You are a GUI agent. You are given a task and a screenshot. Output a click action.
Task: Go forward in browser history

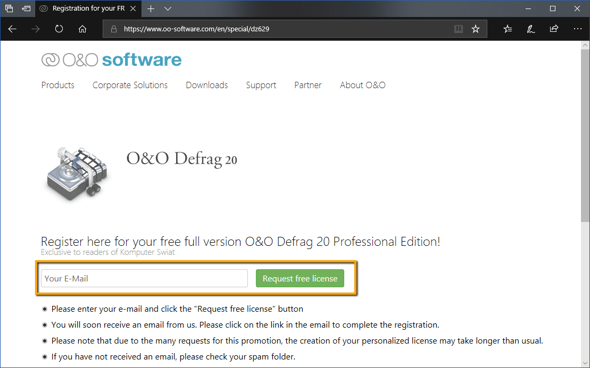36,29
